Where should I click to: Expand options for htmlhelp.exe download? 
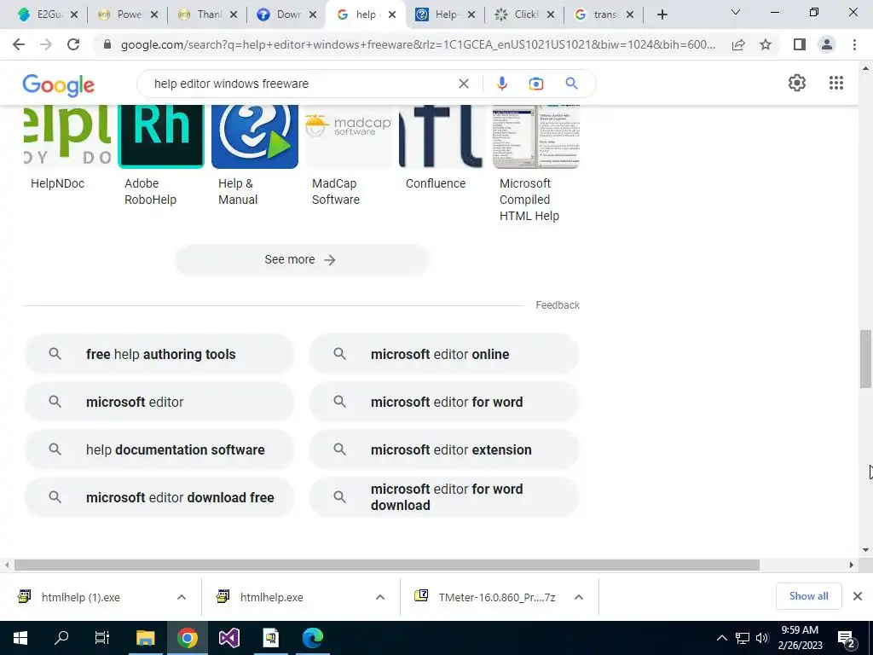tap(380, 598)
